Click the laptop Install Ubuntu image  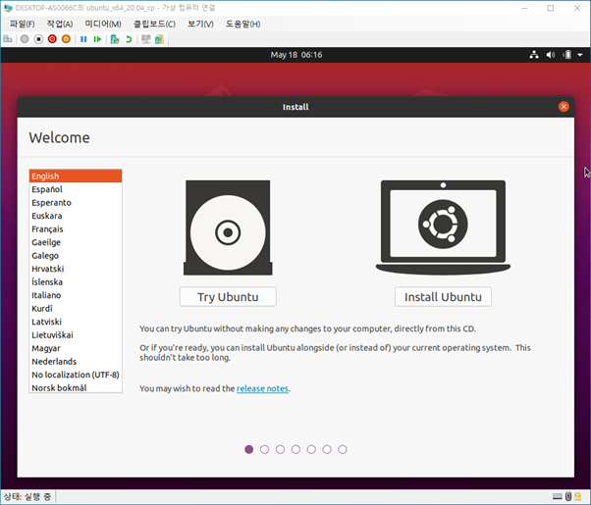click(x=444, y=227)
